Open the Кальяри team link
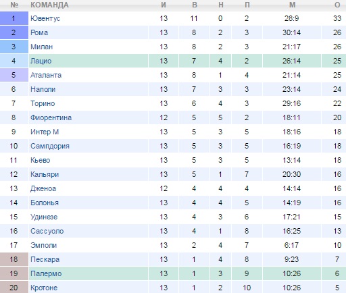The width and height of the screenshot is (346, 293). coord(45,174)
